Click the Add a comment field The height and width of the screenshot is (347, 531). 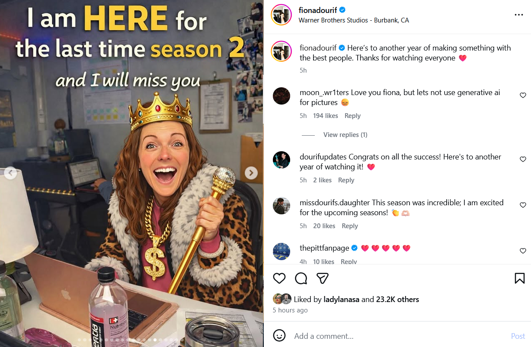point(398,336)
